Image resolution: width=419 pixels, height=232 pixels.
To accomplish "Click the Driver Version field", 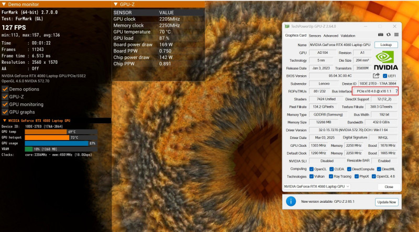I will click(353, 130).
